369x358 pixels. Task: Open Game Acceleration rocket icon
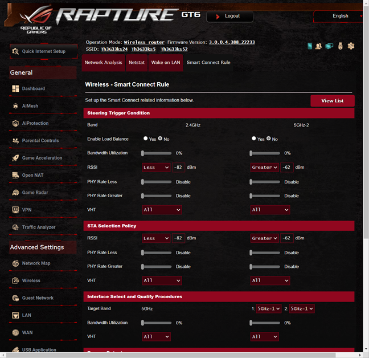[15, 158]
